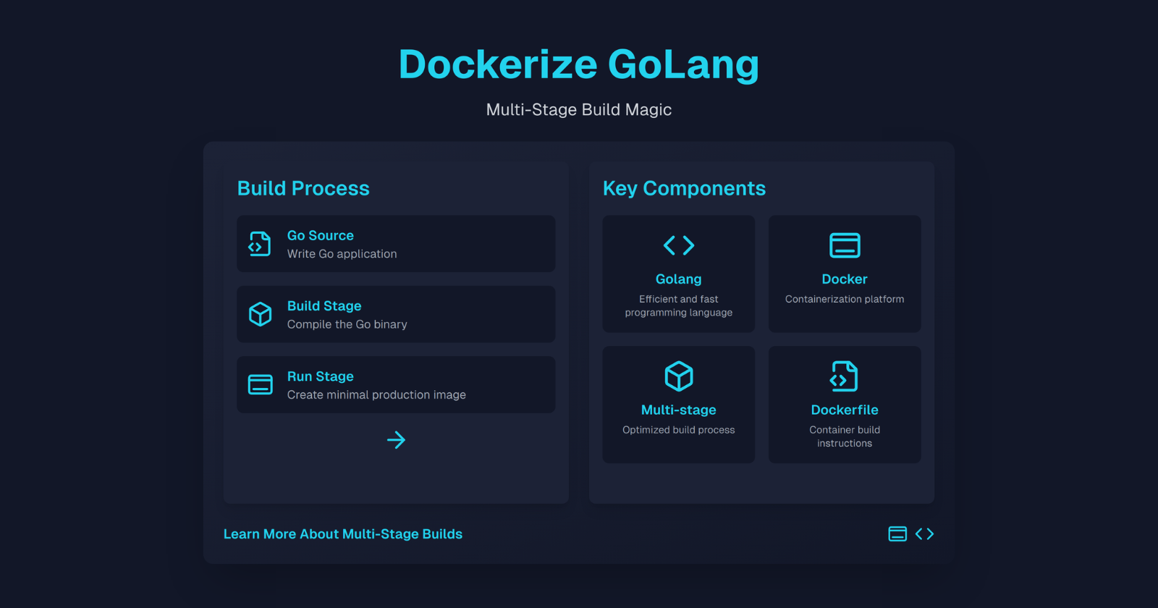Click the 'Container build instructions' description
Viewport: 1158px width, 608px height.
pyautogui.click(x=845, y=436)
